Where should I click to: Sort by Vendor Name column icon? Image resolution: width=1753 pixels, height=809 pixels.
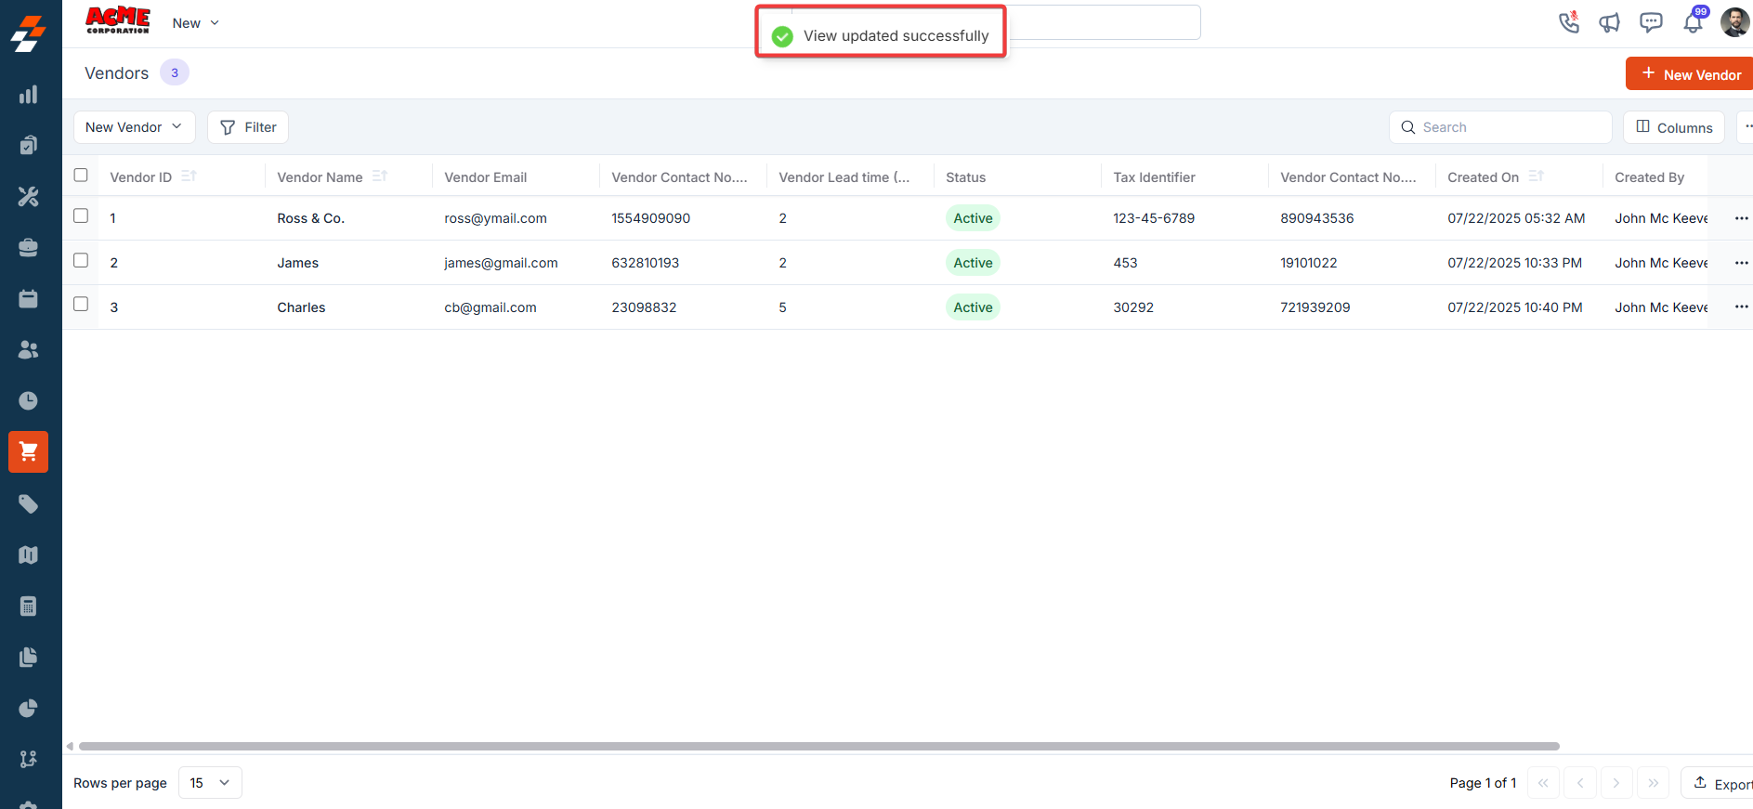click(x=380, y=176)
